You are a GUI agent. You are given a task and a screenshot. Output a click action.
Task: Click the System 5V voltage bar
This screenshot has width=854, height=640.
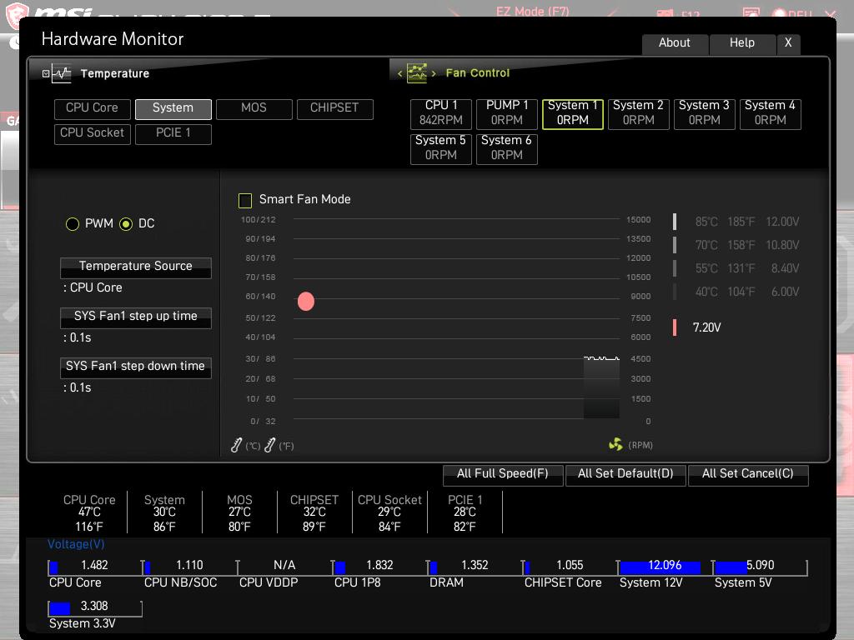(x=760, y=567)
